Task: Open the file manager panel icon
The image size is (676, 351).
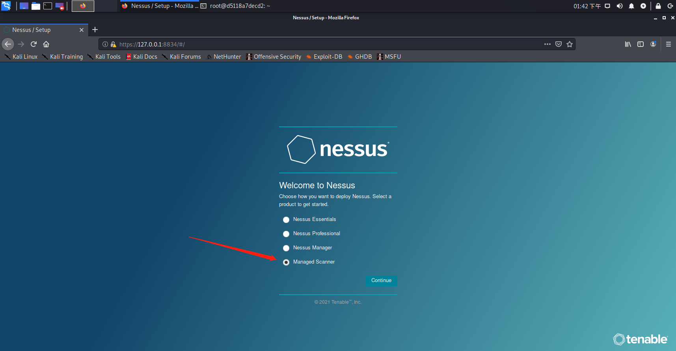Action: pyautogui.click(x=36, y=6)
